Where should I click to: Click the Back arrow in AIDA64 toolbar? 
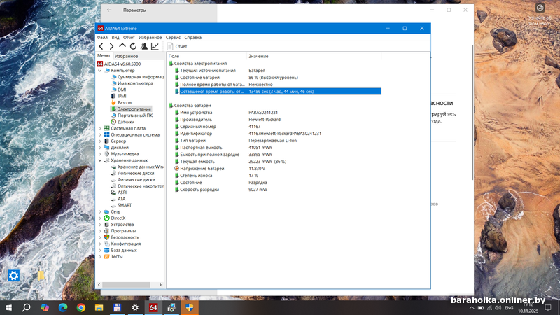(x=101, y=46)
